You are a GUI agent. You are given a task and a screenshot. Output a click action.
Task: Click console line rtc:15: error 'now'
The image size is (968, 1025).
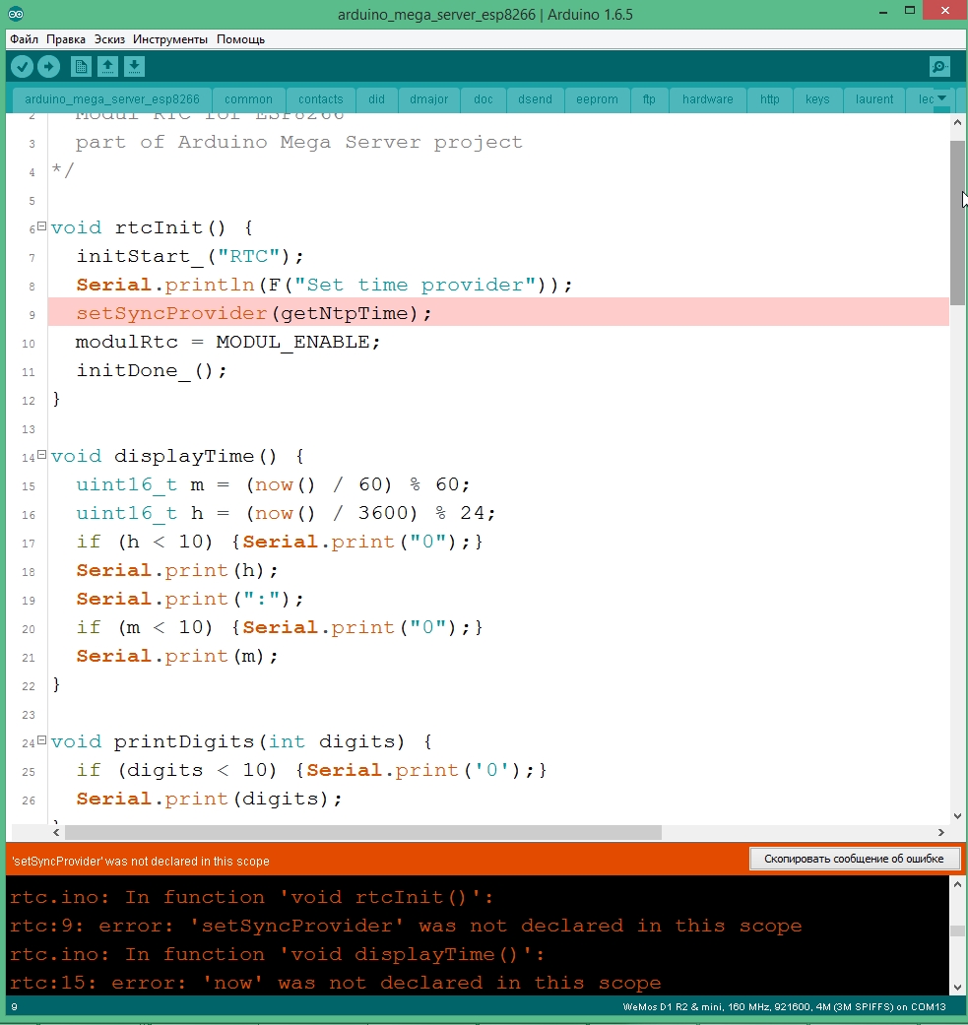(335, 983)
